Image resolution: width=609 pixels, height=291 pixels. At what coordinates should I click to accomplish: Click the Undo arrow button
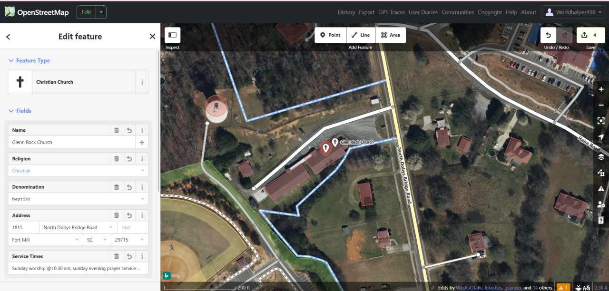point(548,35)
